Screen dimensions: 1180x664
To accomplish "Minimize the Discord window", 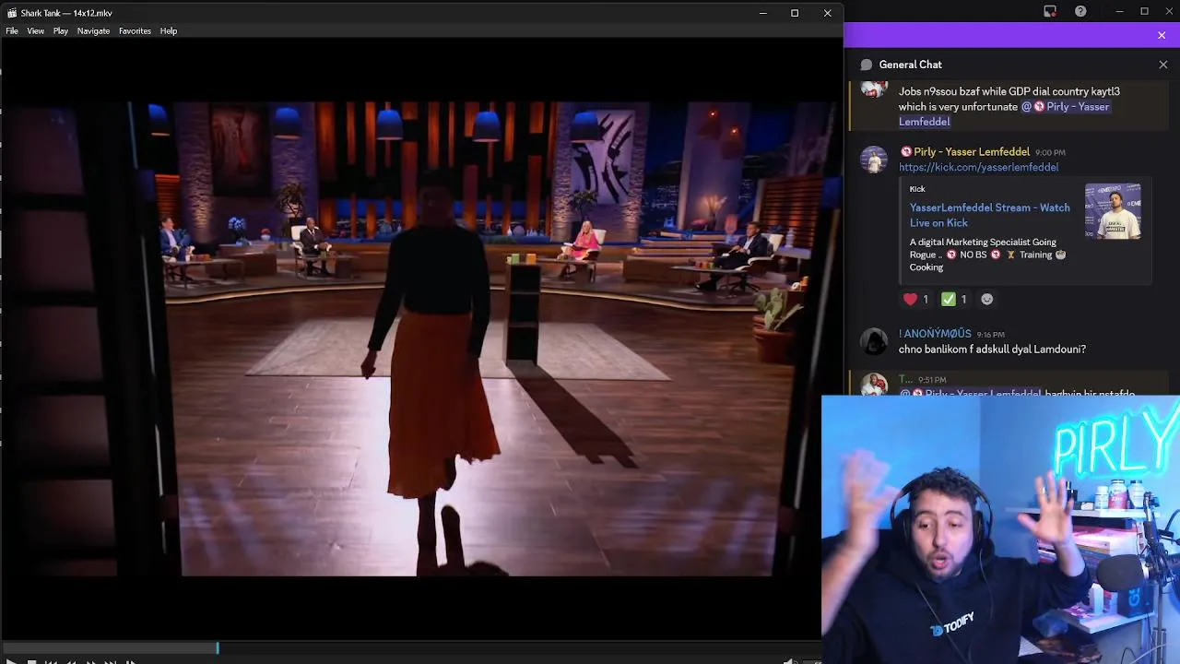I will [1119, 11].
